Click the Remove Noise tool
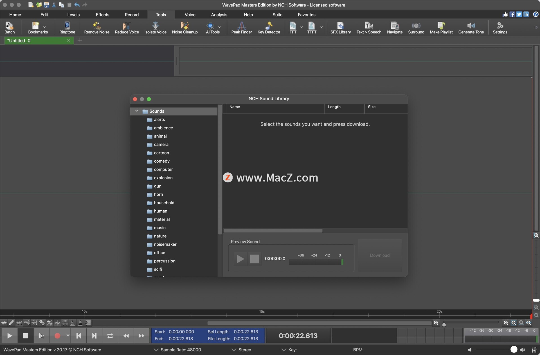 click(x=97, y=28)
